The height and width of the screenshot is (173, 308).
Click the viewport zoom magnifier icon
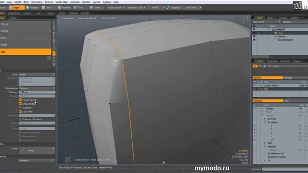244,18
